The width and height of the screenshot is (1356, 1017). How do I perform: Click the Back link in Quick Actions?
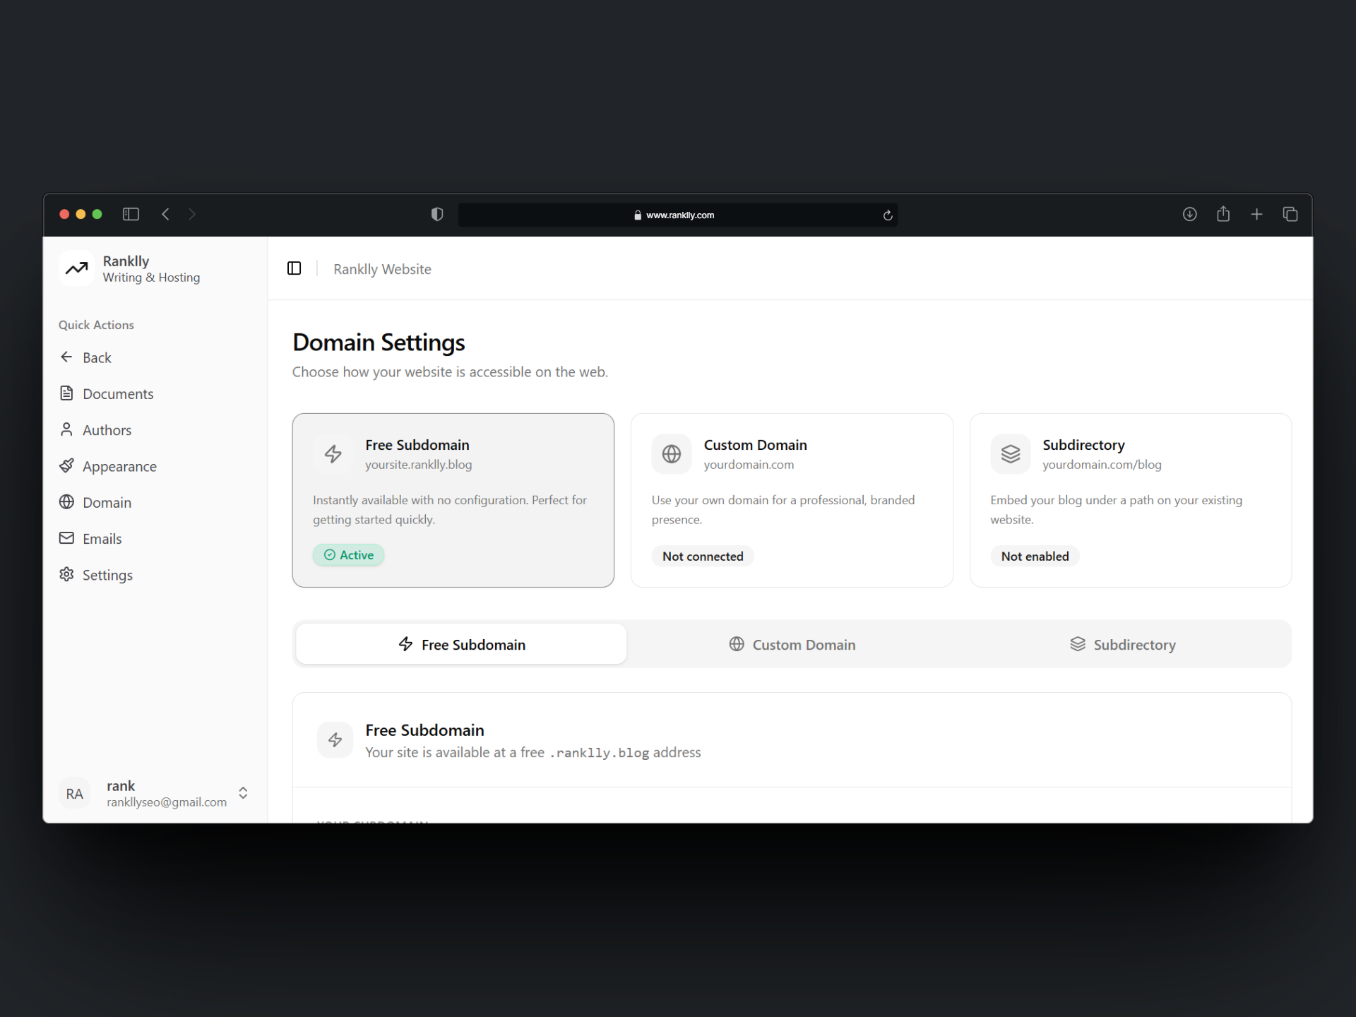[x=96, y=357]
